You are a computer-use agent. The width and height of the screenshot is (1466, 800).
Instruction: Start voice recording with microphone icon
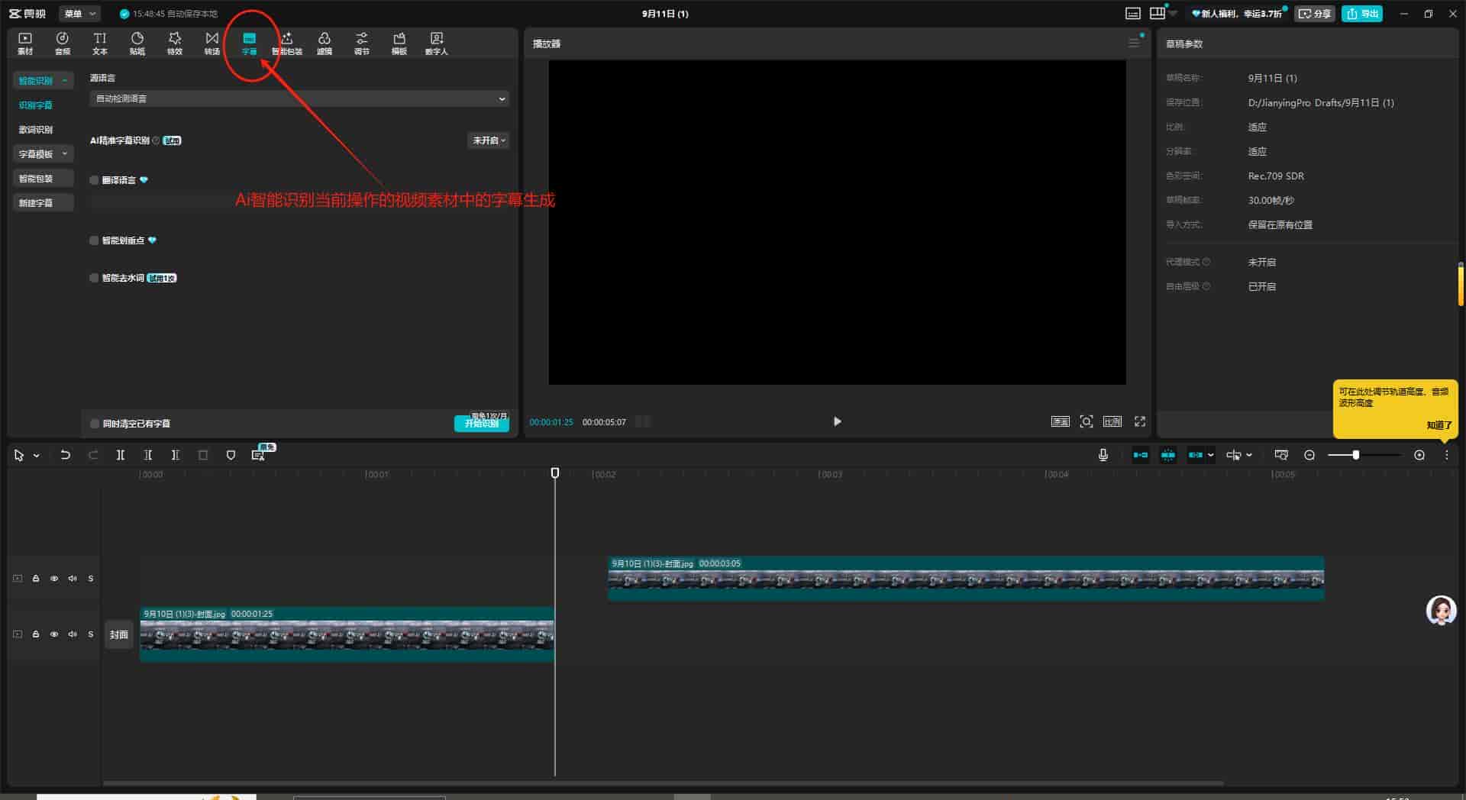click(x=1103, y=455)
